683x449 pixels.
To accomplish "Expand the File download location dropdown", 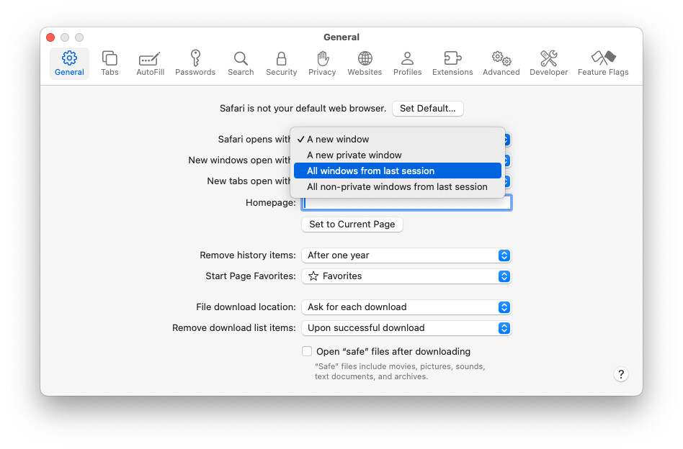I will (406, 307).
